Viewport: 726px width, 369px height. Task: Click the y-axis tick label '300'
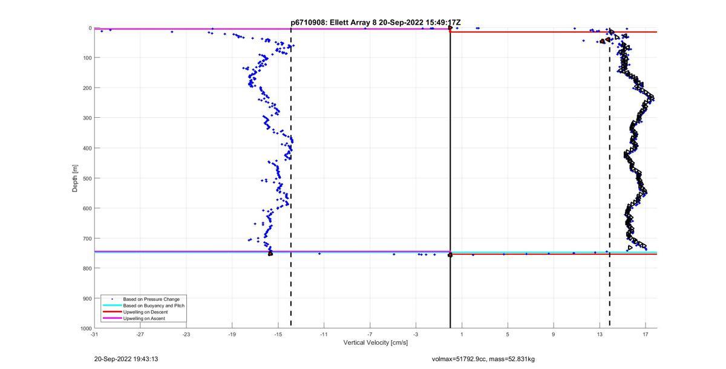(87, 118)
